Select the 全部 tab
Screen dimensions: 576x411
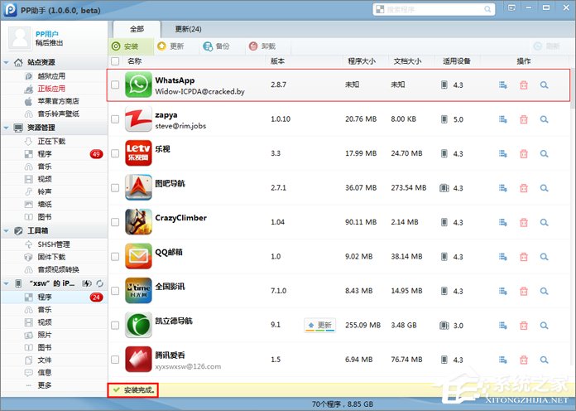(137, 29)
